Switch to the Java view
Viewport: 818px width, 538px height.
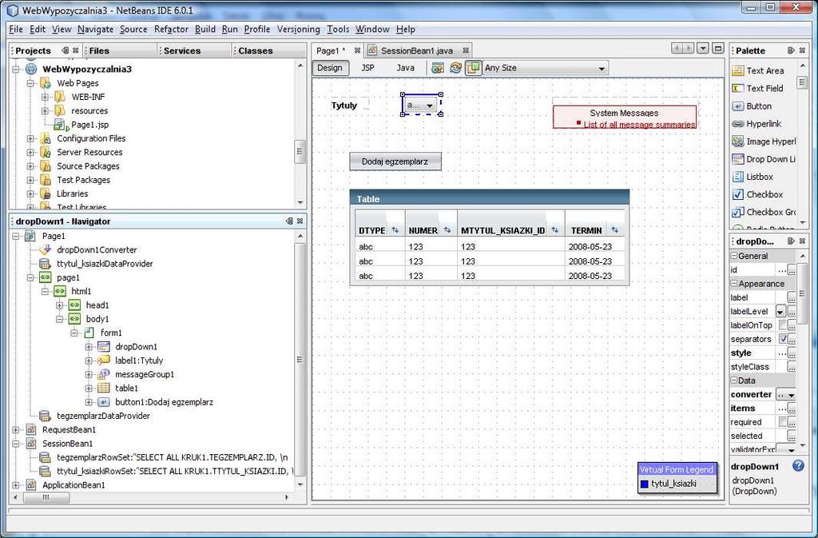(405, 68)
